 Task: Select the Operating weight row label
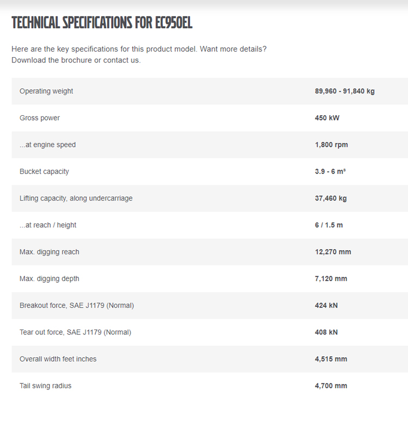[x=46, y=91]
